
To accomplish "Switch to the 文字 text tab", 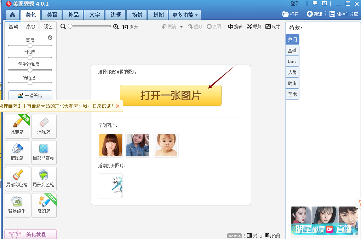I will pos(94,15).
